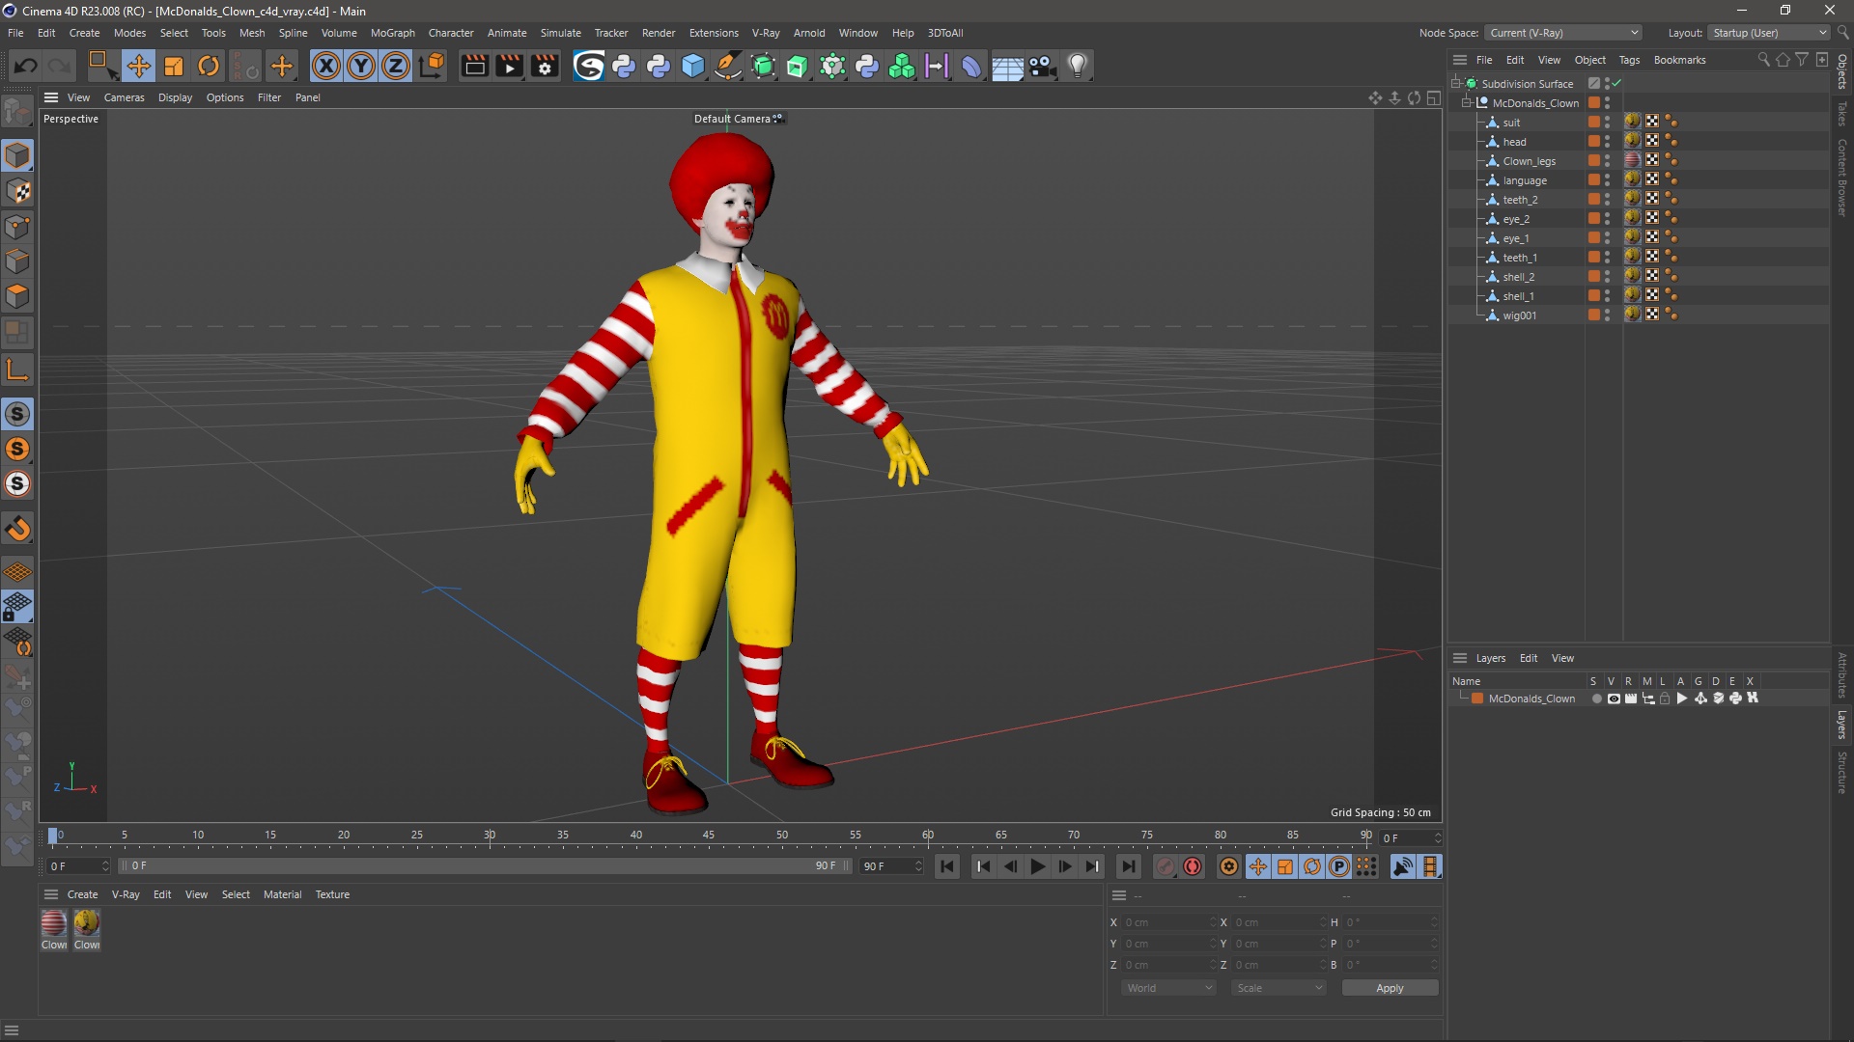The image size is (1854, 1042).
Task: Open material manager Texture menu
Action: pyautogui.click(x=332, y=894)
